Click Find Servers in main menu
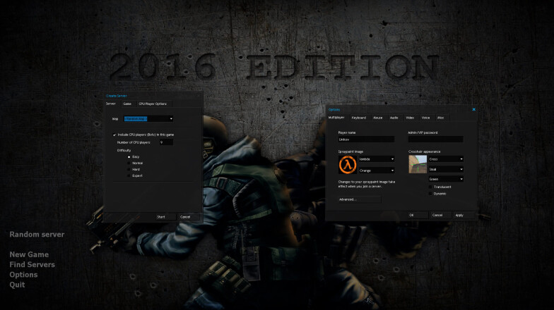 click(33, 265)
